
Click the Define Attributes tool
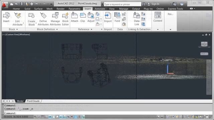43,19
